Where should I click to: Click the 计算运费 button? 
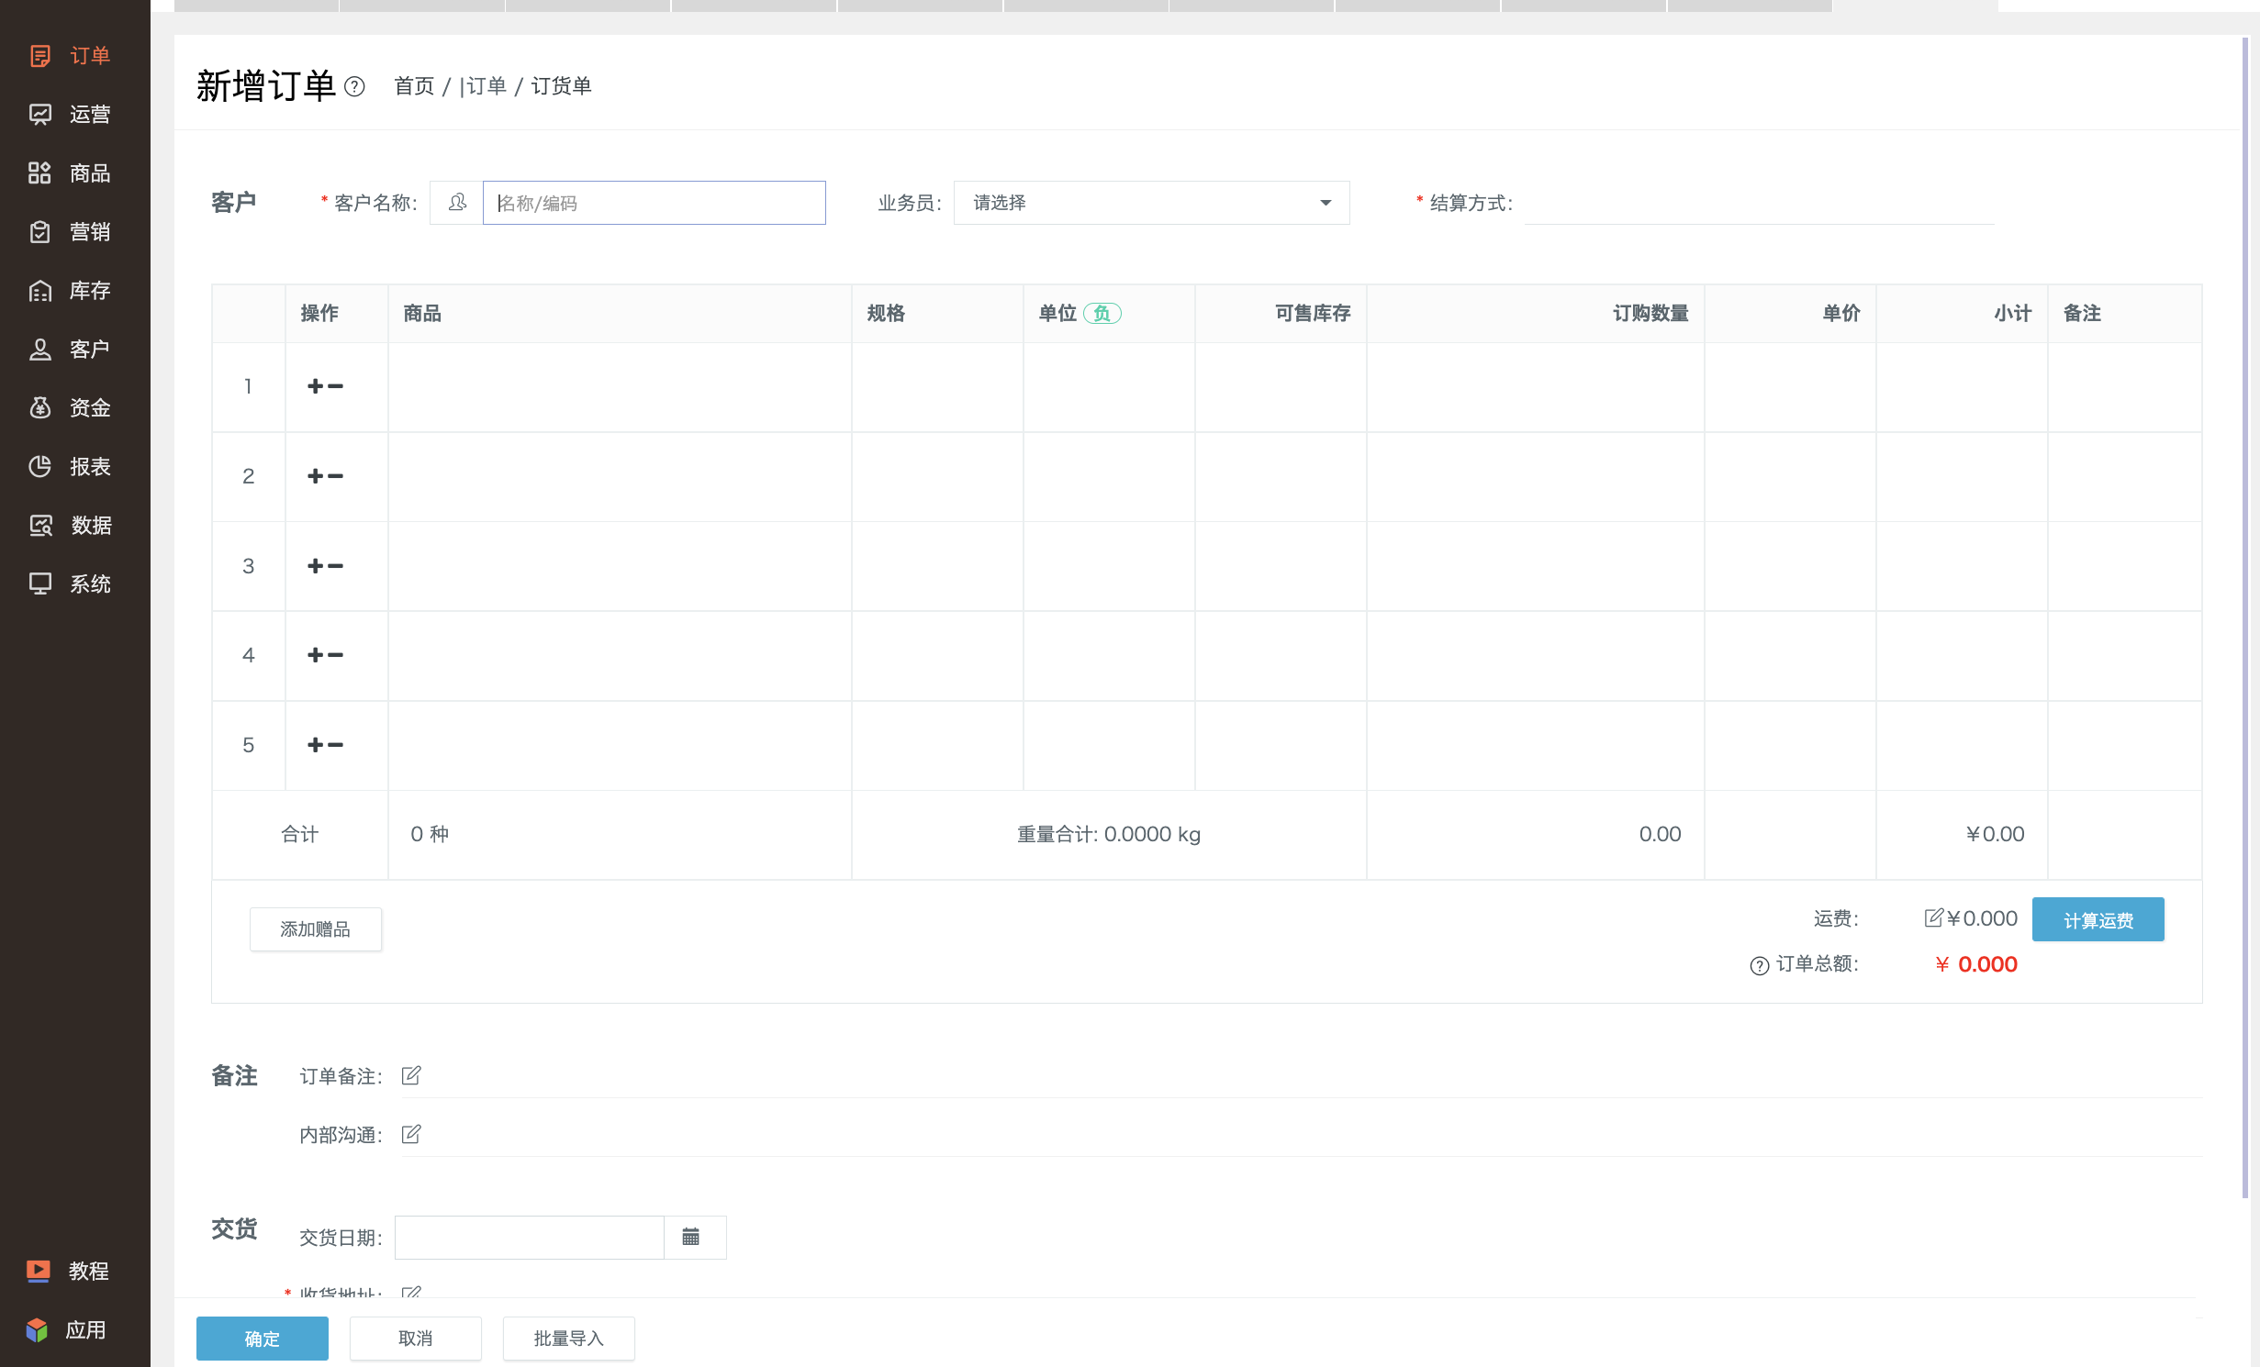tap(2098, 919)
